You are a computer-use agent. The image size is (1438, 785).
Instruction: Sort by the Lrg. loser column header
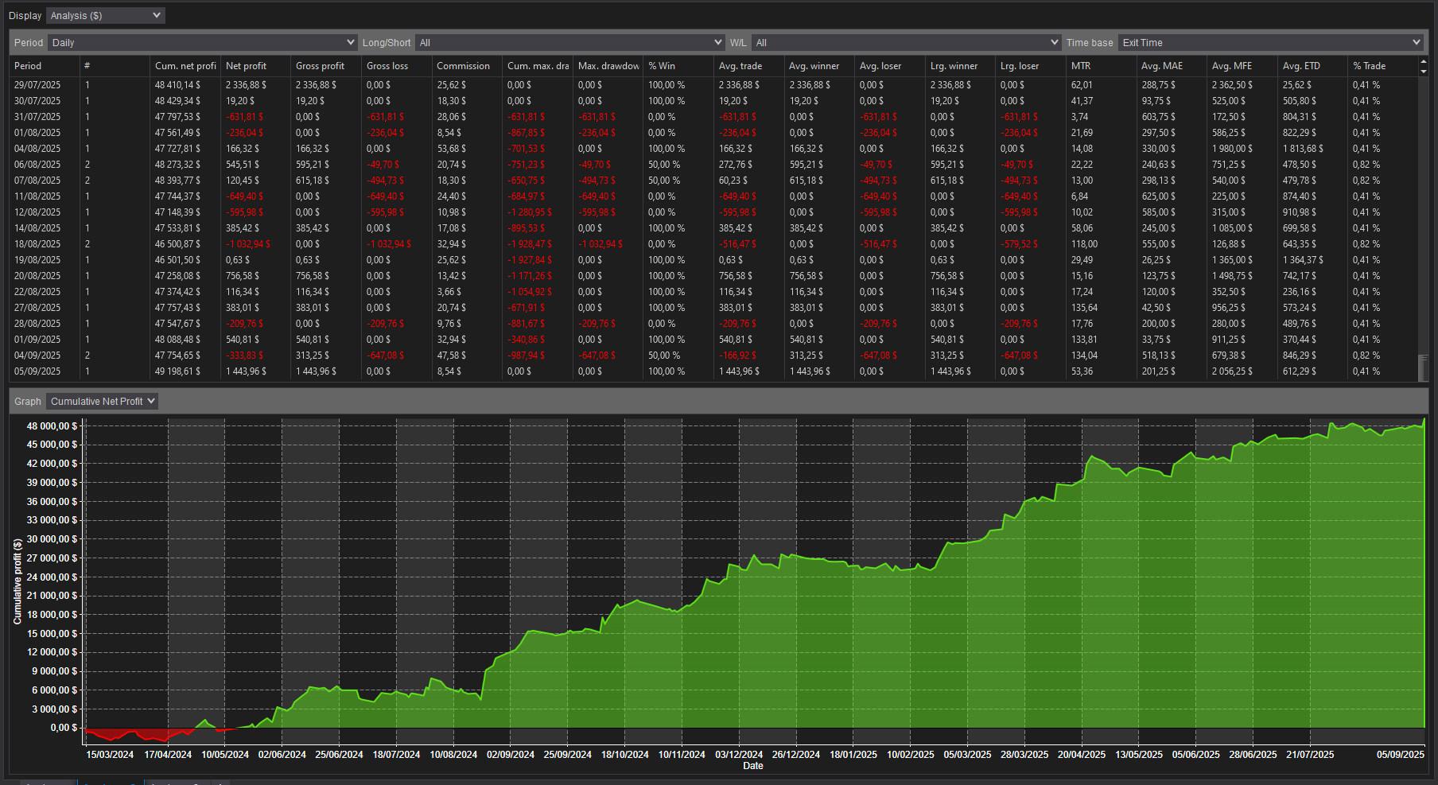1030,66
